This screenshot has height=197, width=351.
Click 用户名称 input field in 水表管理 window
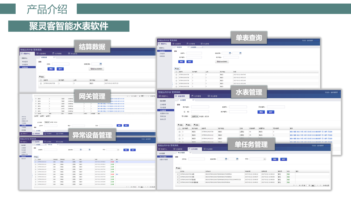coord(200,107)
